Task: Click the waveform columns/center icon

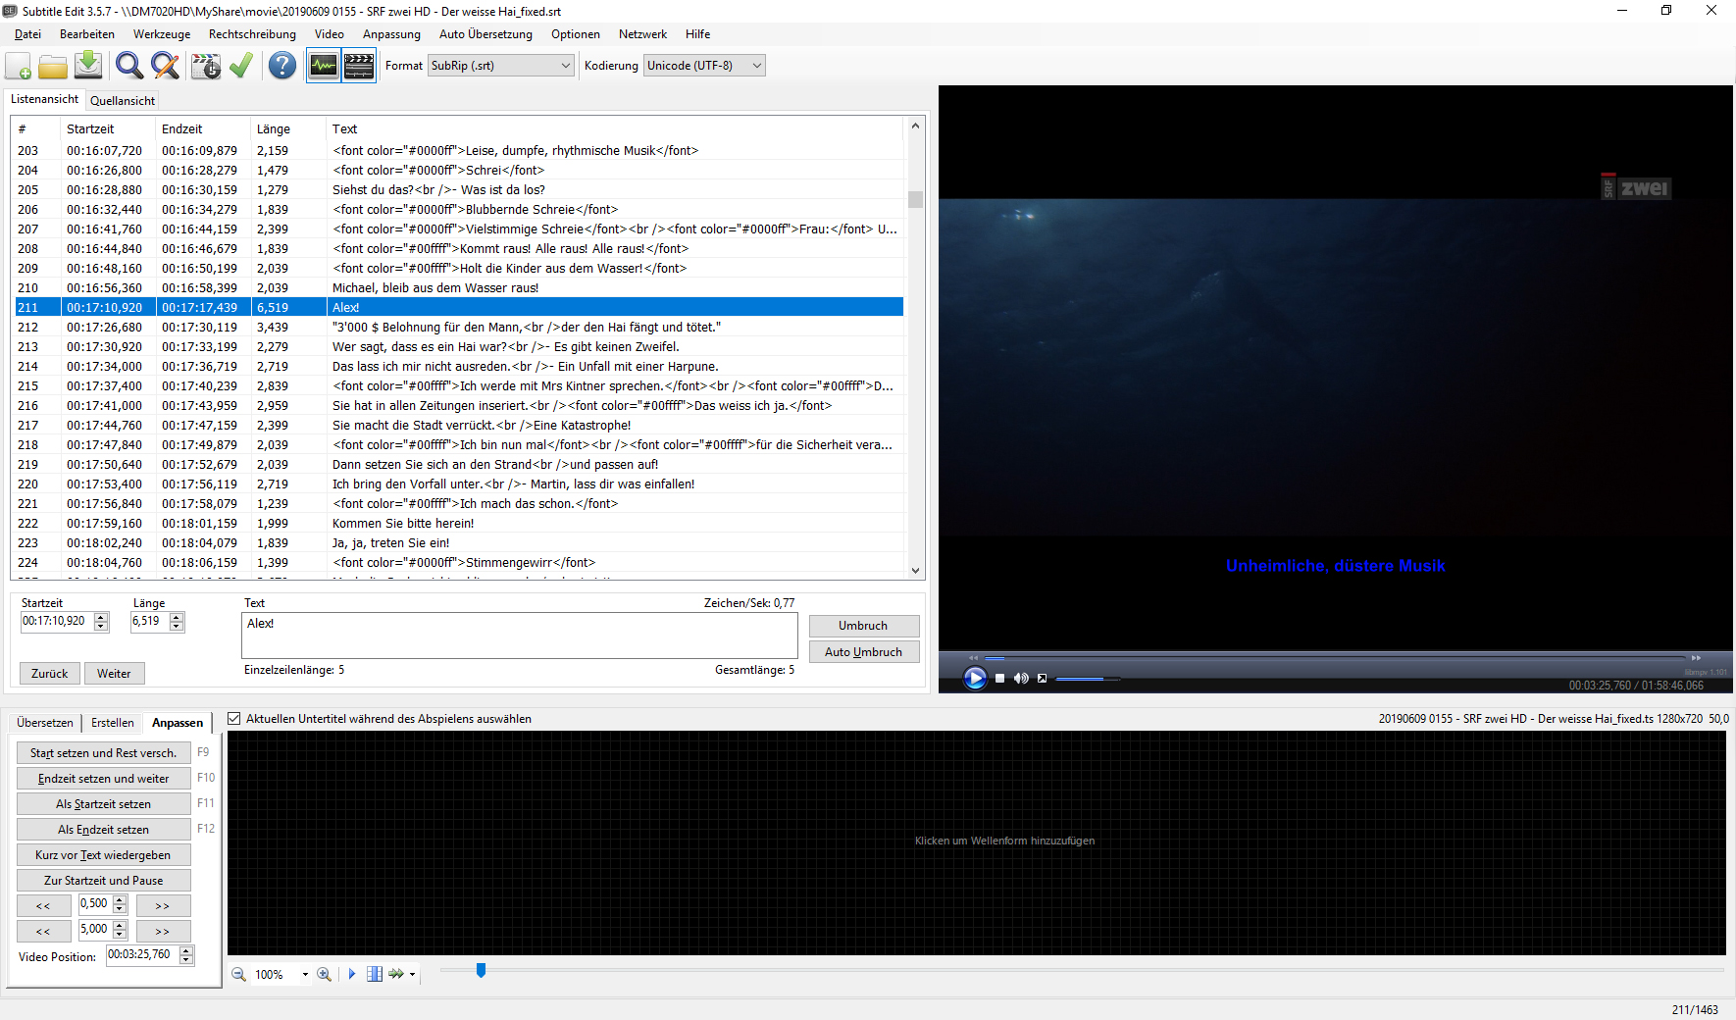Action: (375, 974)
